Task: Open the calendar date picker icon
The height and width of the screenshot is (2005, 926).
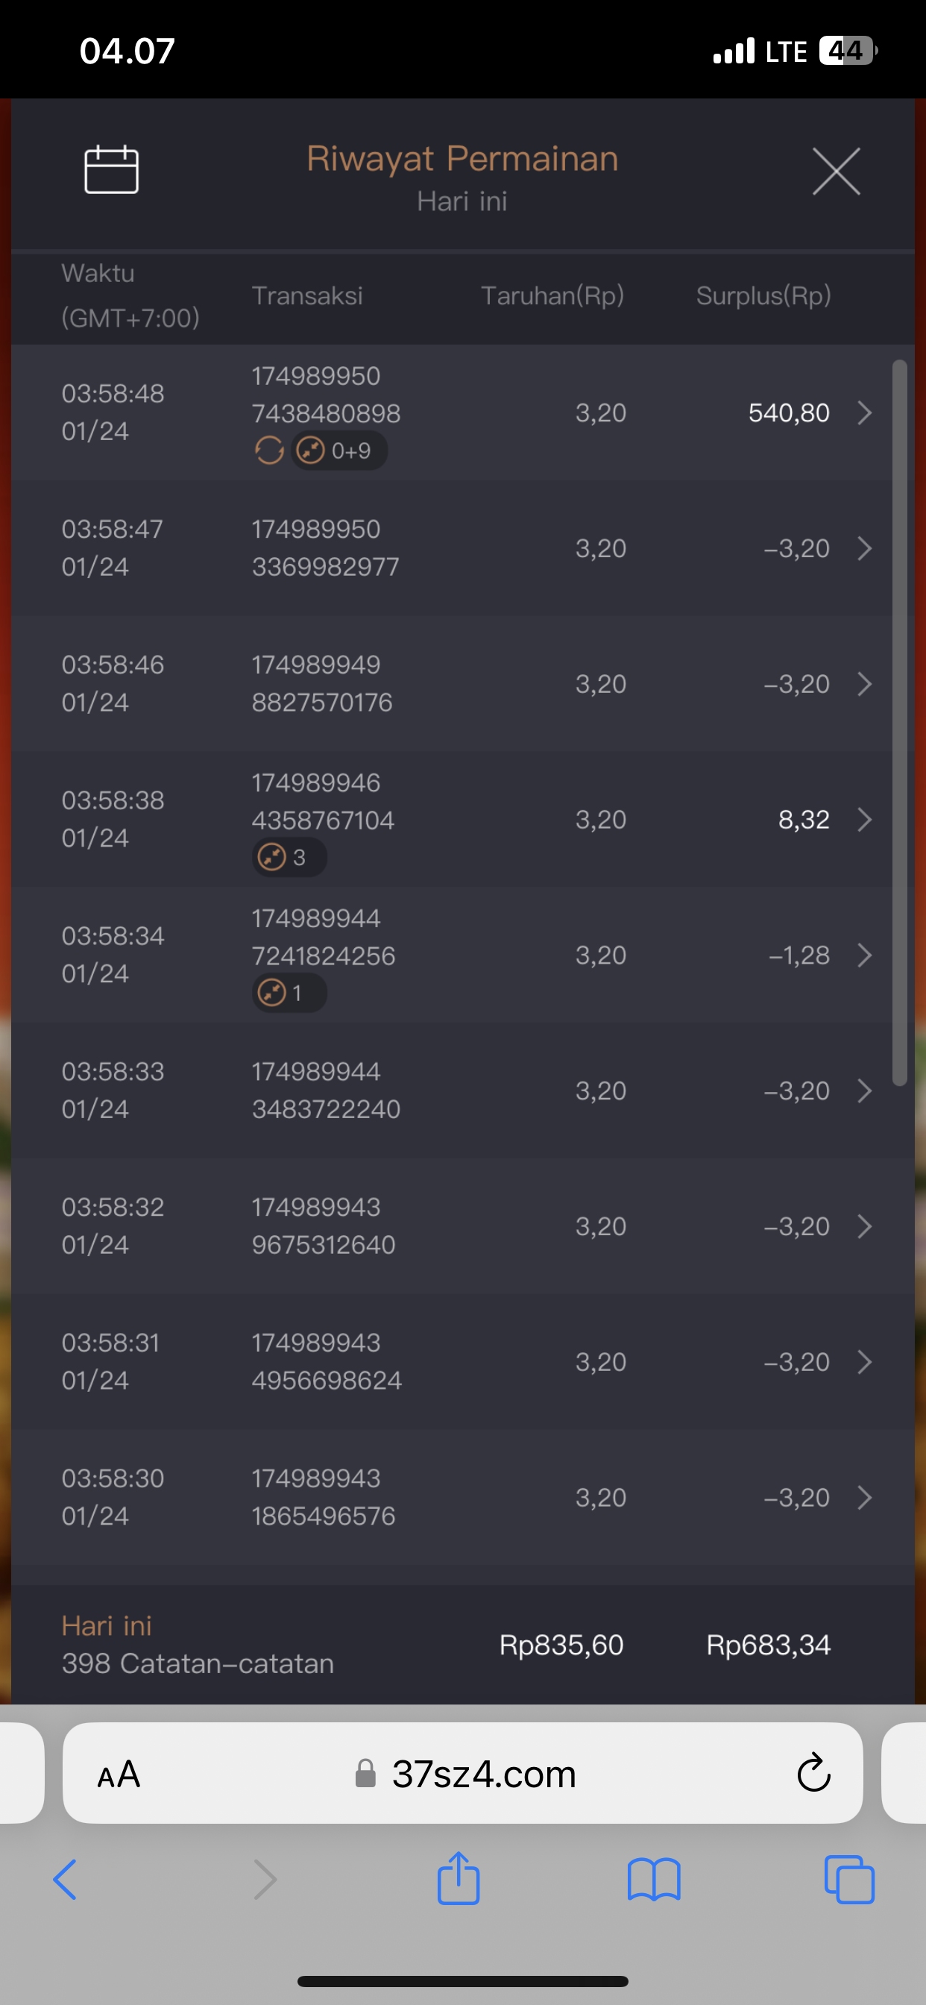Action: click(x=111, y=169)
